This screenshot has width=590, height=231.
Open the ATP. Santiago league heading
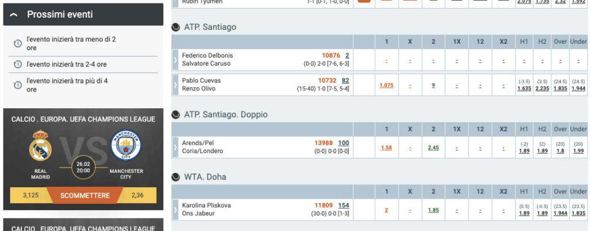(x=210, y=26)
